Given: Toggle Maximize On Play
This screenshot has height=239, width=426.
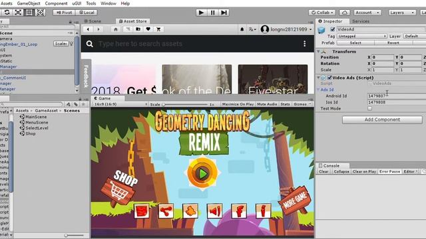Looking at the screenshot, I should tap(238, 104).
